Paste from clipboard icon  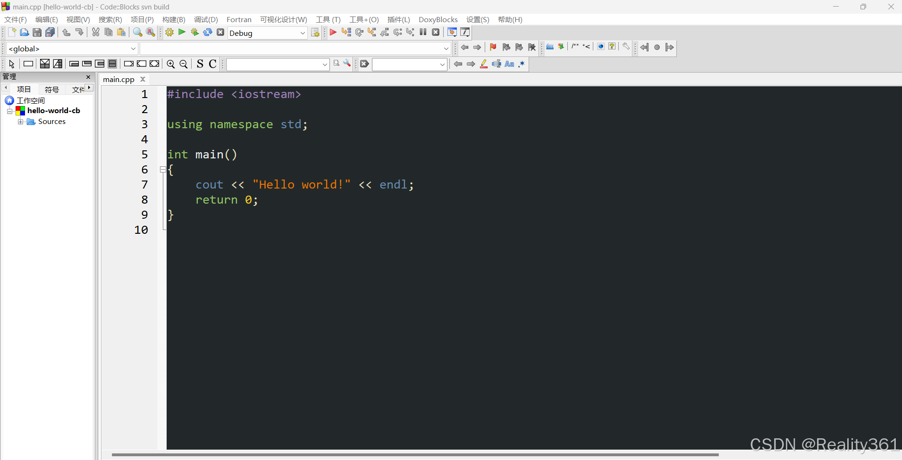pos(121,33)
